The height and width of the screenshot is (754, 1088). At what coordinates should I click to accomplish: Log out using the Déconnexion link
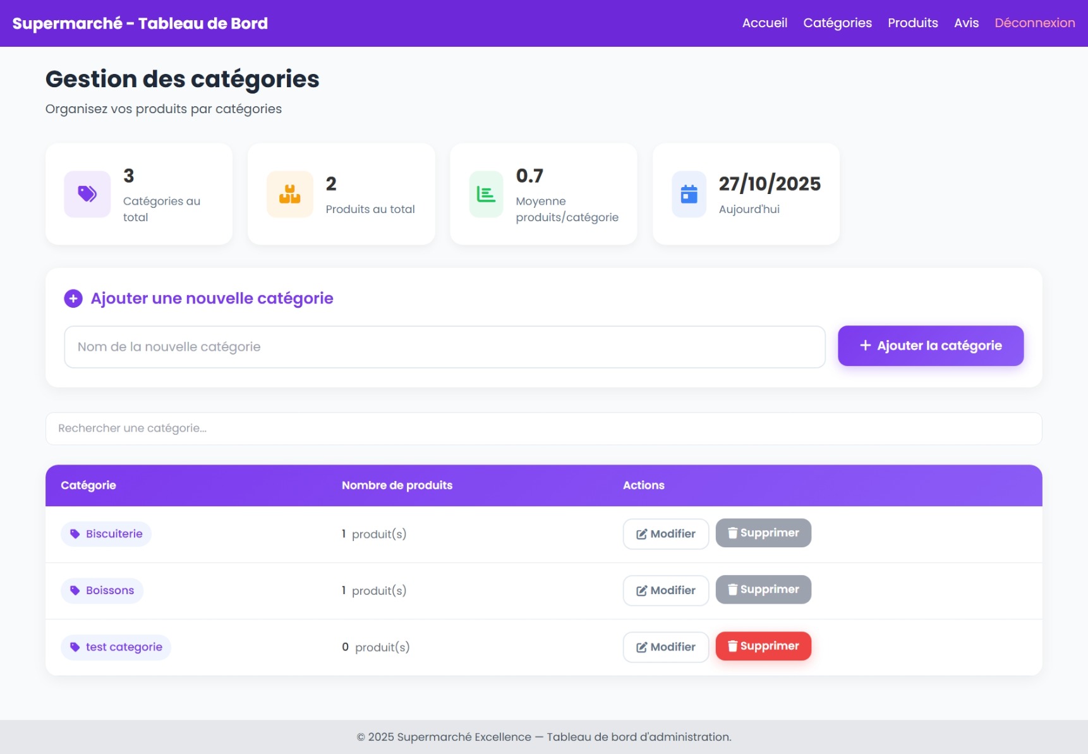1034,23
